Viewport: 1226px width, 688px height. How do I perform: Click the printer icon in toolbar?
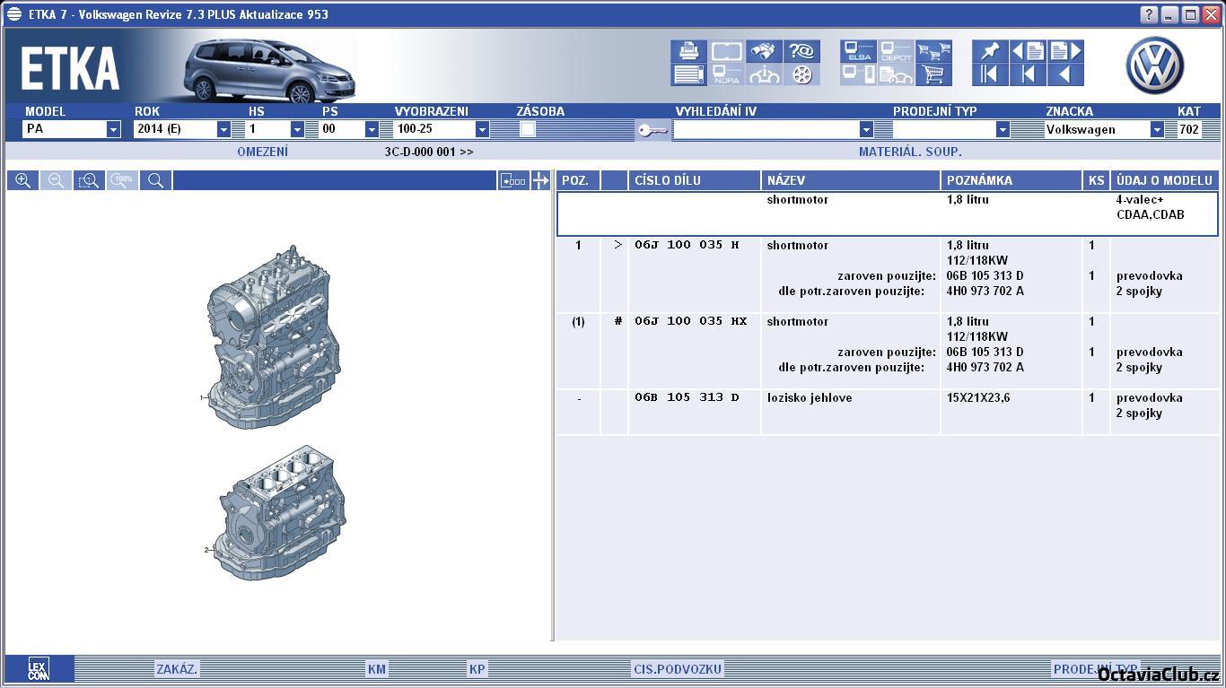click(x=688, y=51)
